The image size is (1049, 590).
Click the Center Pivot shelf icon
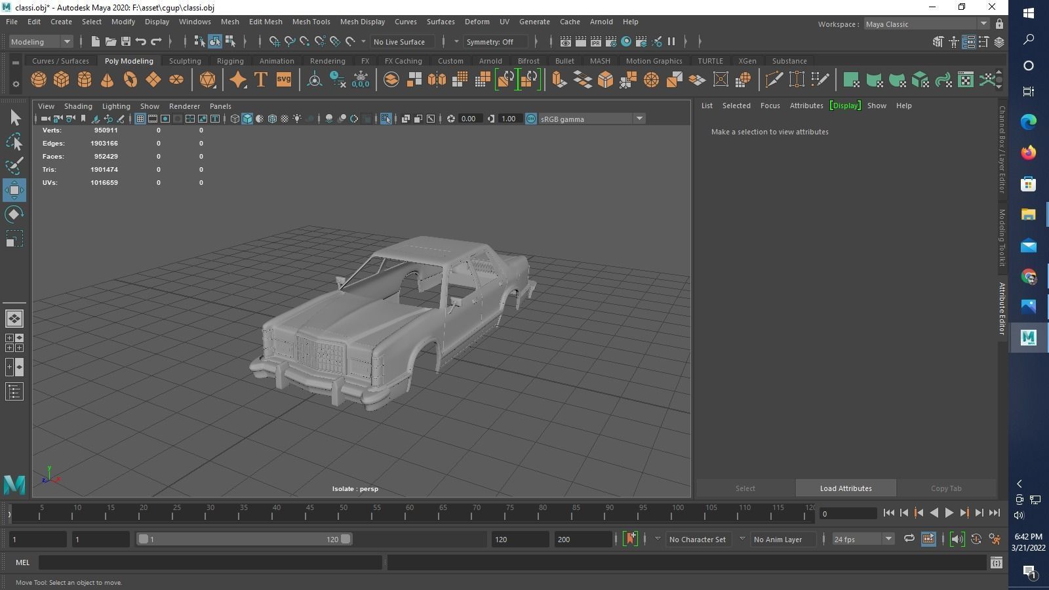[x=314, y=80]
